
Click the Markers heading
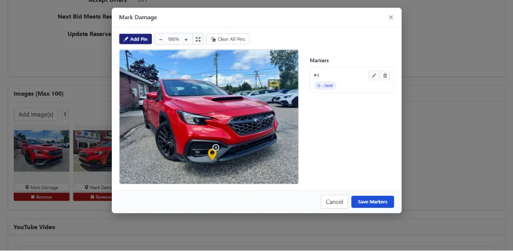[320, 60]
